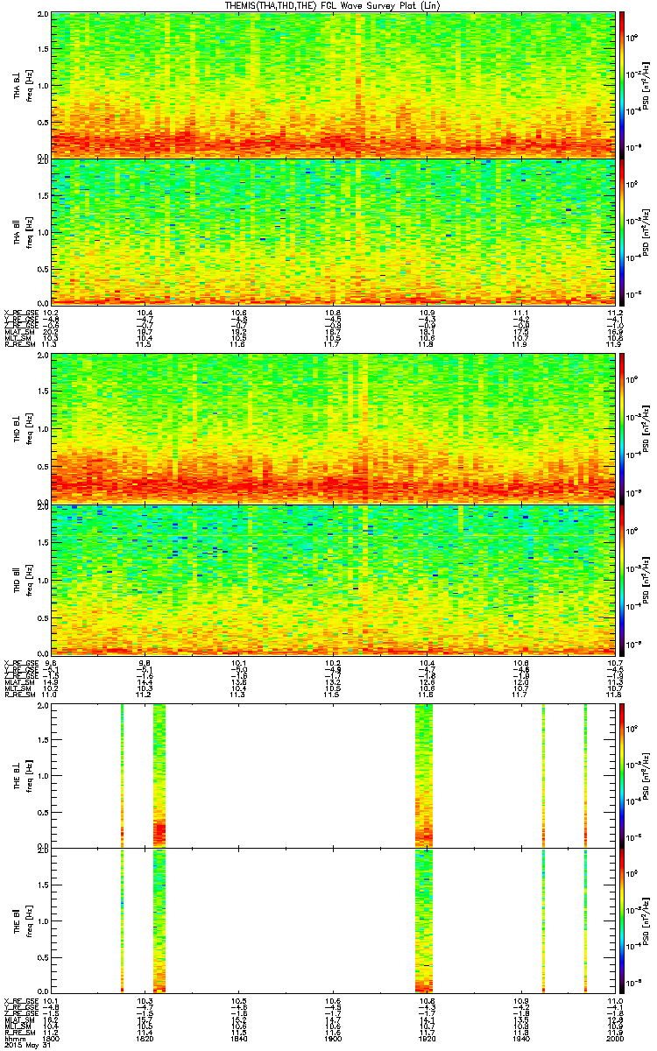This screenshot has width=657, height=1051.
Task: Click the THD B∥ PSD color bar
Action: pyautogui.click(x=622, y=578)
